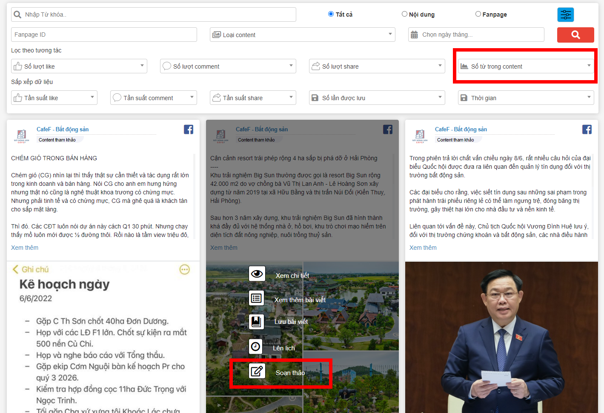The height and width of the screenshot is (413, 604).
Task: Open the 'Tần suất like' sort dropdown
Action: coord(54,98)
